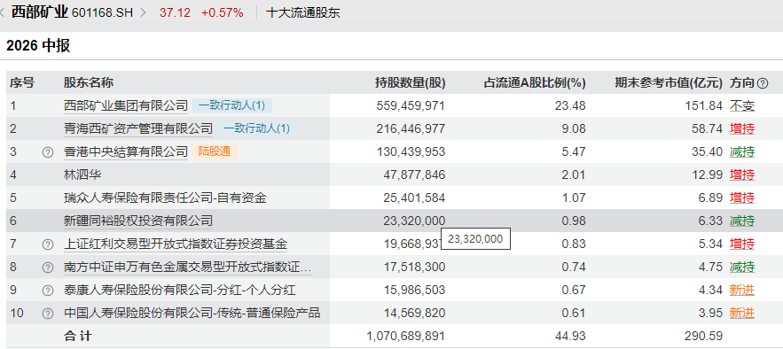Open shareholder 西部矿业集团有限公司
This screenshot has width=783, height=349.
click(126, 105)
